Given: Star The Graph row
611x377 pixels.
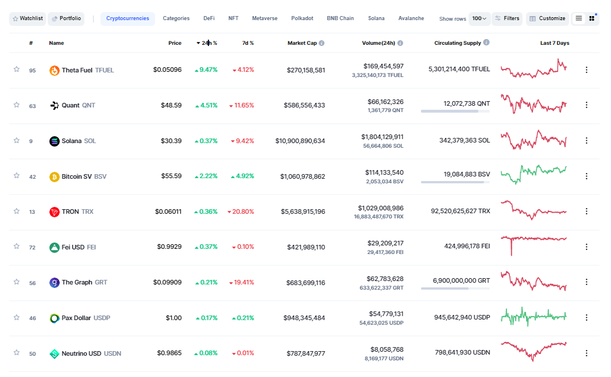Looking at the screenshot, I should click(16, 282).
